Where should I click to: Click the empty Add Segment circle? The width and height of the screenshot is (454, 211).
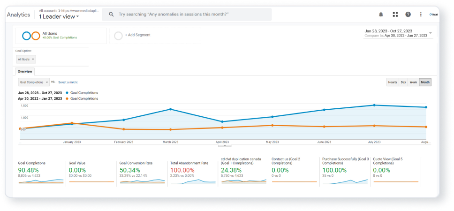coord(118,36)
